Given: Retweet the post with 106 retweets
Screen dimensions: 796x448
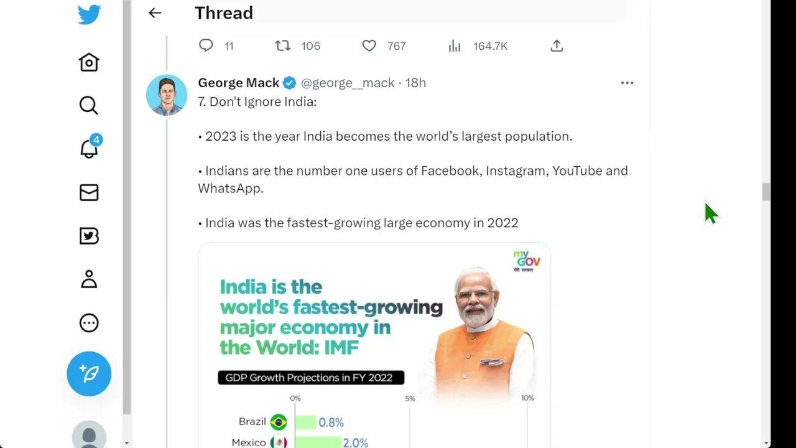Looking at the screenshot, I should pos(283,45).
